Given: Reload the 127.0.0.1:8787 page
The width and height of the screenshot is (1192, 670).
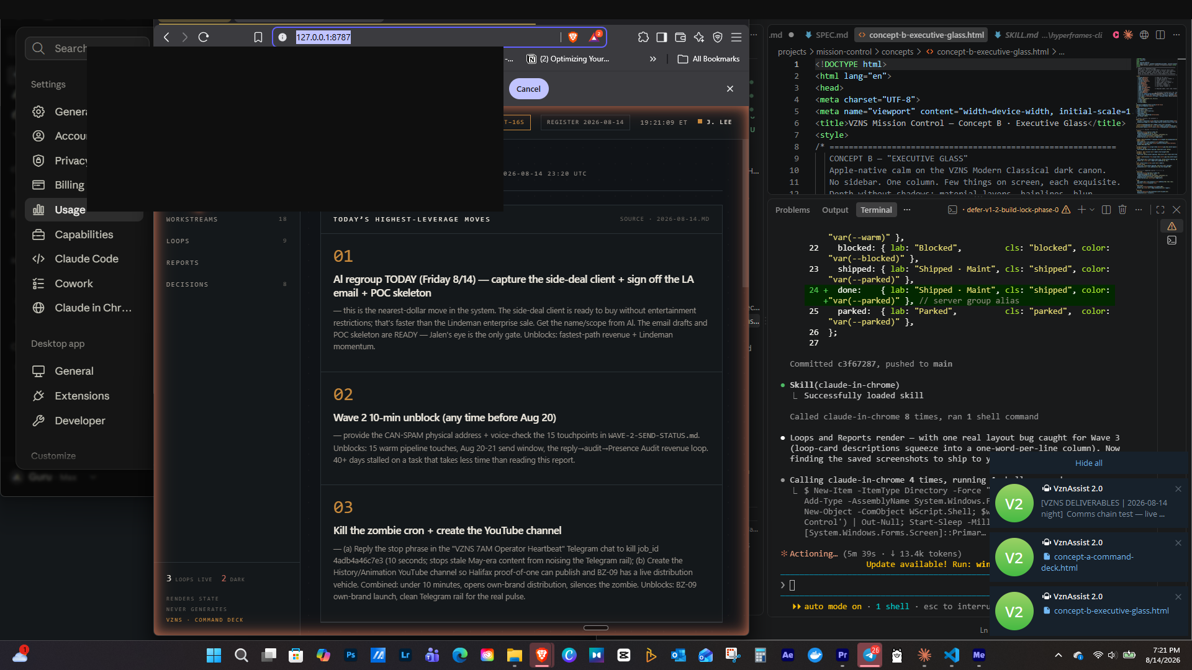Looking at the screenshot, I should point(203,37).
